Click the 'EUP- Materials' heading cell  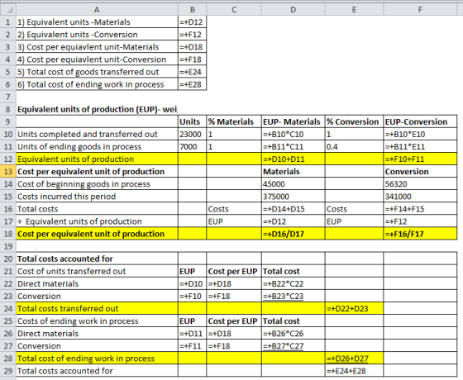click(x=293, y=121)
